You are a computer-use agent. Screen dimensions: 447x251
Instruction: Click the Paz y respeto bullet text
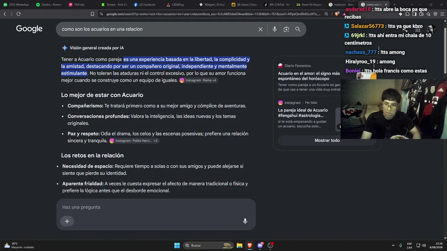coord(158,137)
